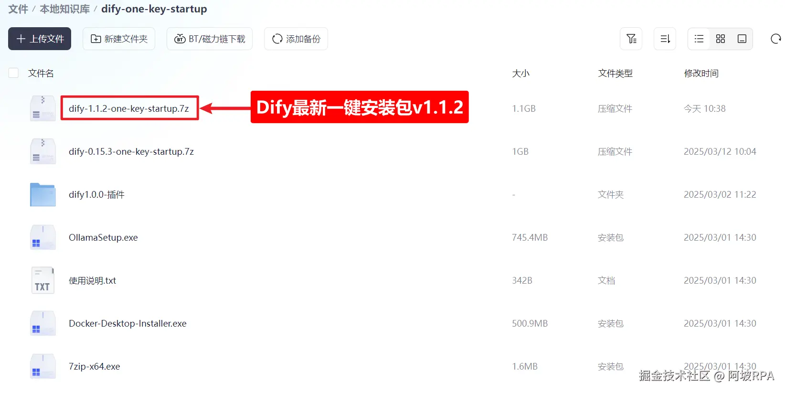Switch to grid view icon

click(721, 39)
